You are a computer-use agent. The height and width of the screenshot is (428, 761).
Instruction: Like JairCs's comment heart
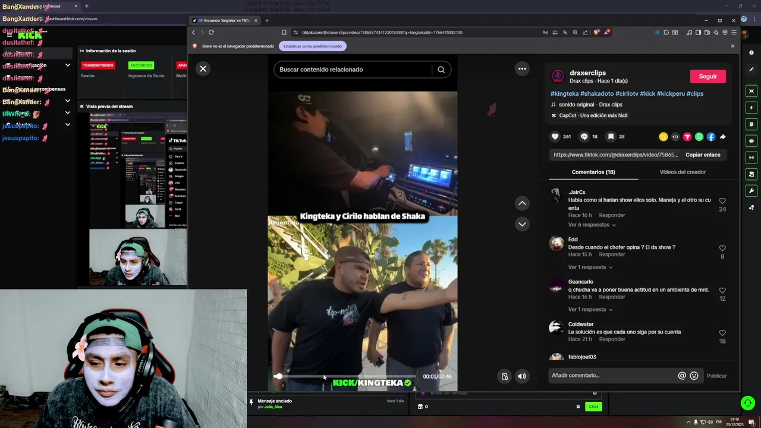722,201
